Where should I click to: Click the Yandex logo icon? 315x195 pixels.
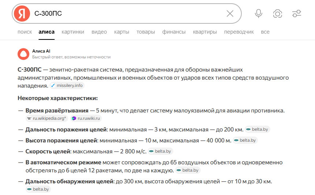coord(22,14)
